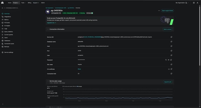Follow the Upgrade now link
This screenshot has width=201, height=108.
[x=52, y=23]
